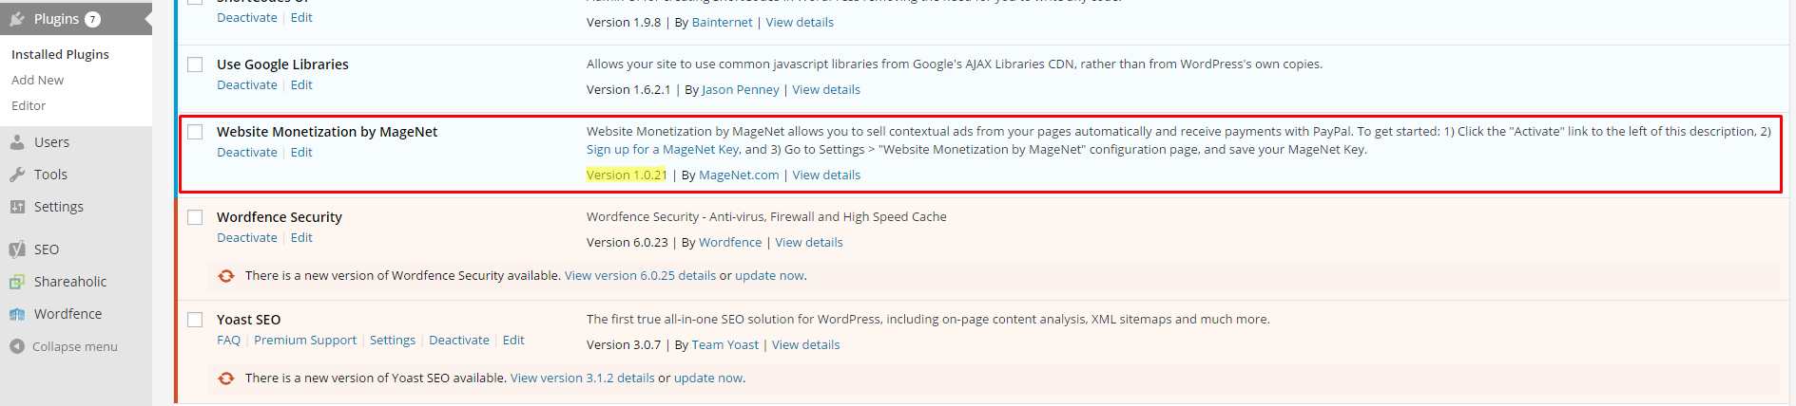
Task: Click the Wordfence sidebar icon
Action: pyautogui.click(x=17, y=314)
